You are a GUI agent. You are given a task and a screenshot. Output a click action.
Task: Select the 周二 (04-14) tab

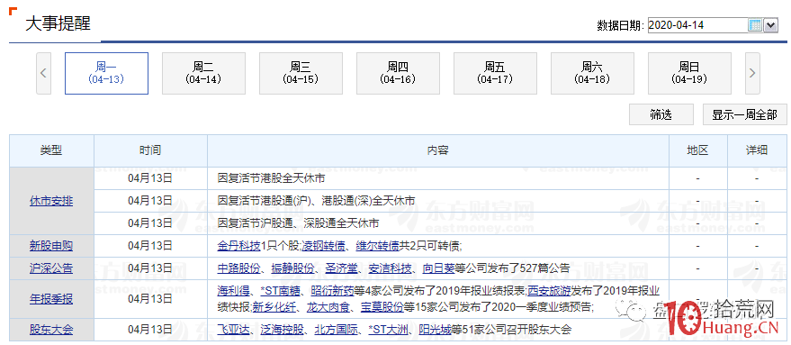[203, 73]
